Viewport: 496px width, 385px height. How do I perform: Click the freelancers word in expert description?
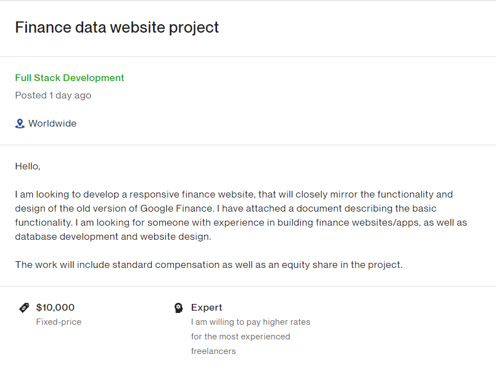point(214,351)
